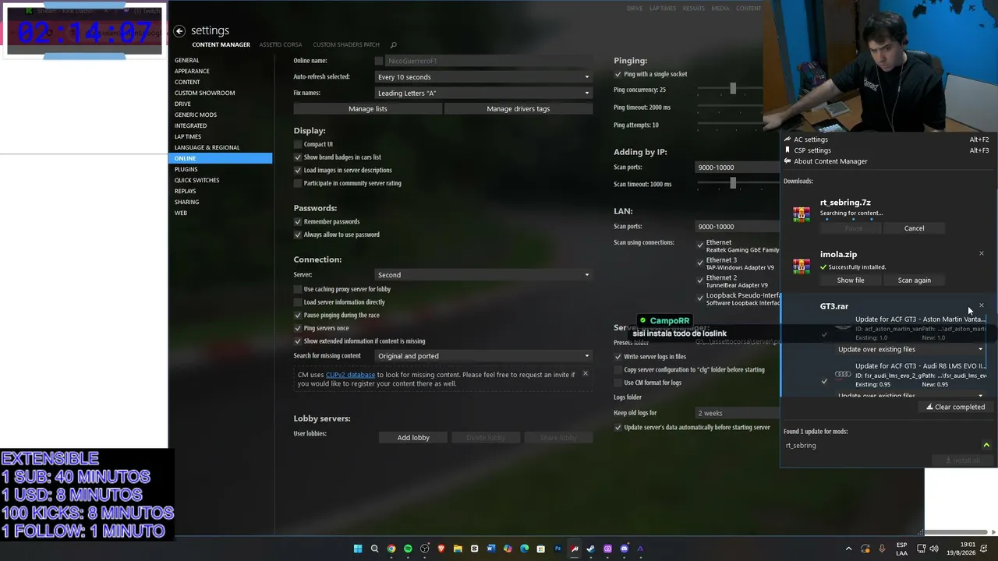The height and width of the screenshot is (561, 998).
Task: Open the Fix names dropdown
Action: 483,93
